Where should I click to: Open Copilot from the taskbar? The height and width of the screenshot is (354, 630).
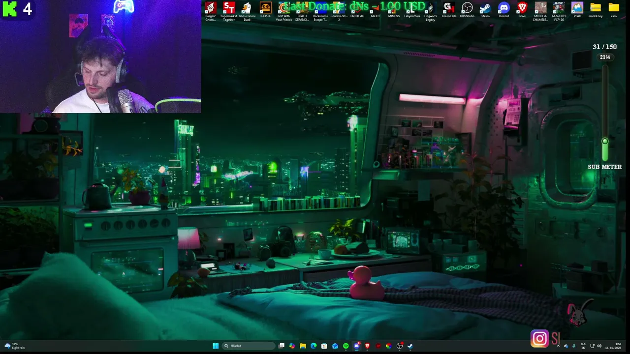(292, 346)
